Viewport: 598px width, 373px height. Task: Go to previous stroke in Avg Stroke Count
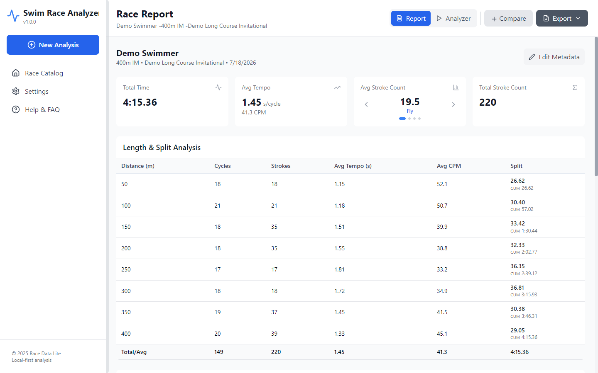tap(366, 104)
